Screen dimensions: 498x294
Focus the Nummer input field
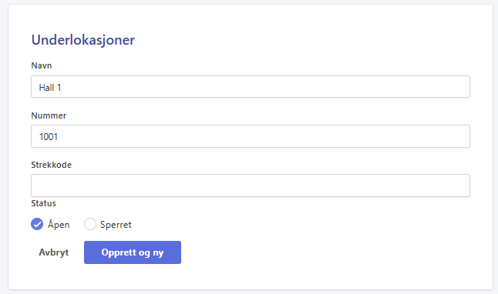tap(251, 136)
